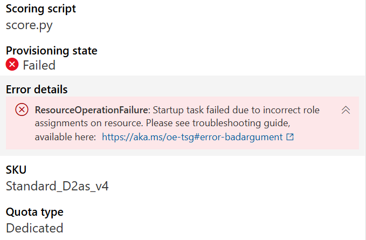Collapse the error details with double chevron

[x=346, y=110]
